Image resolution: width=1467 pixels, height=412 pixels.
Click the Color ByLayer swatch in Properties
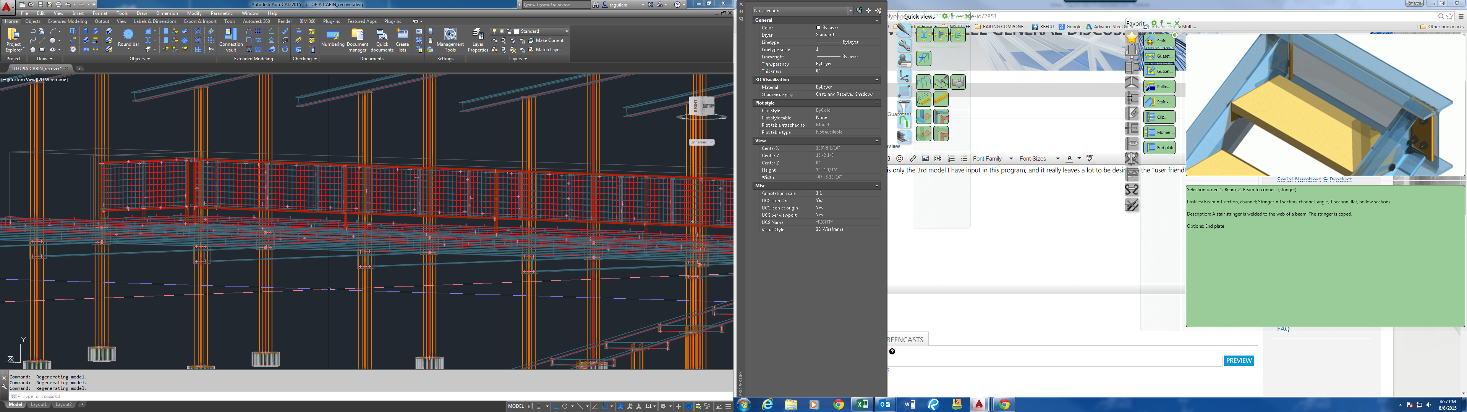tap(818, 27)
